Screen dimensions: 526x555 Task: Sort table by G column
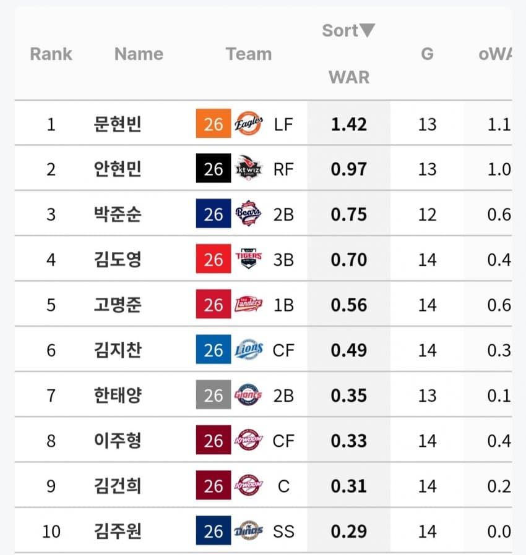click(427, 54)
